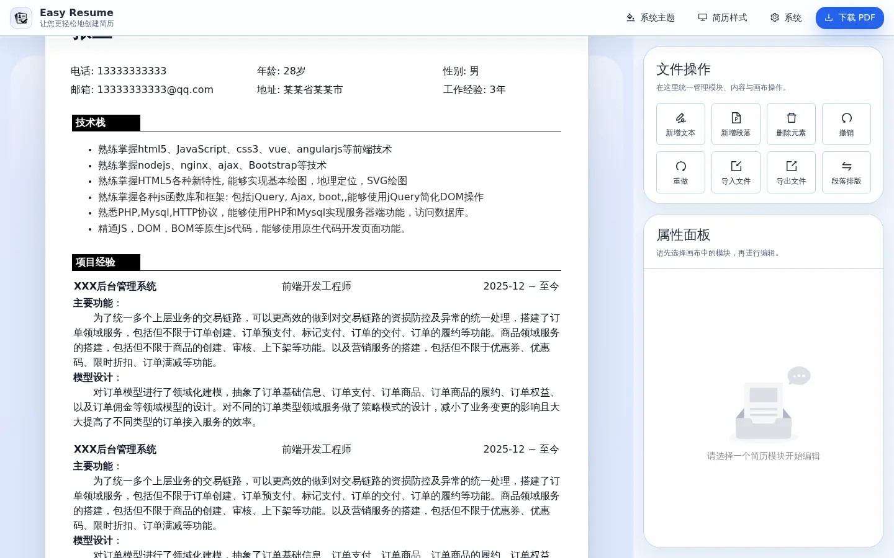Screen dimensions: 894x558
Task: Open the 系统主题 theme menu
Action: tap(650, 18)
